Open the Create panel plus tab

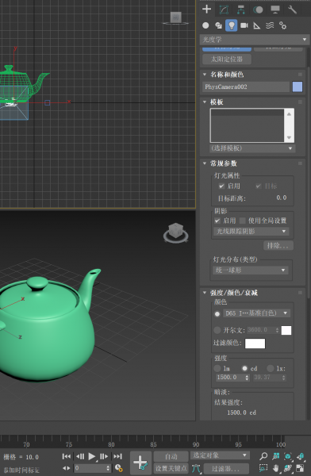click(x=206, y=10)
